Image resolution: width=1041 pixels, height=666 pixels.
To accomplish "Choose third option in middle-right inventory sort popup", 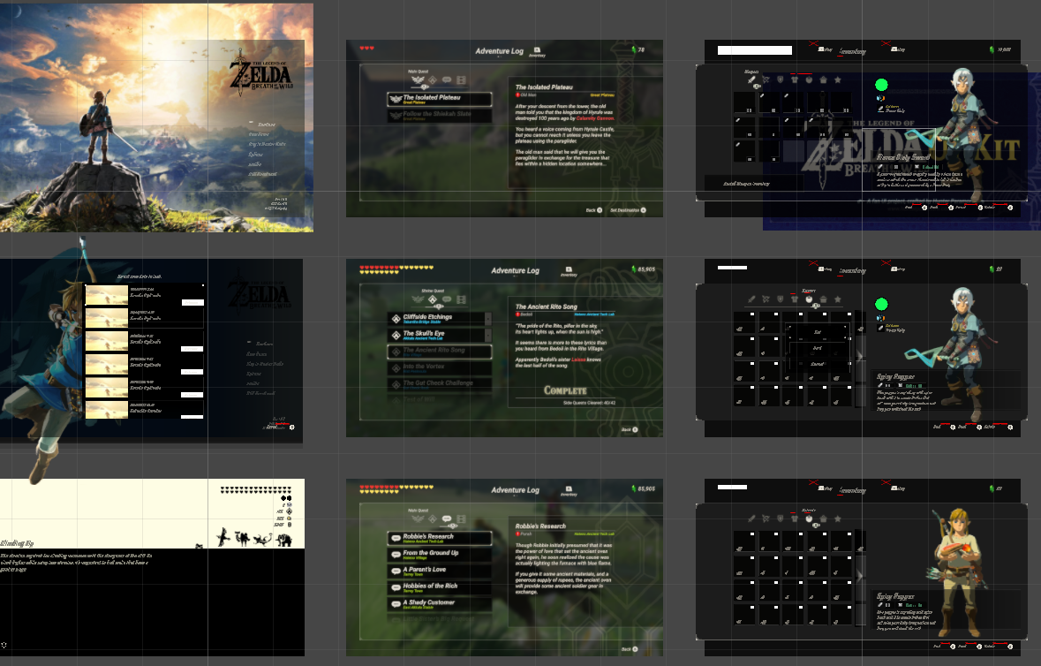I will tap(818, 363).
